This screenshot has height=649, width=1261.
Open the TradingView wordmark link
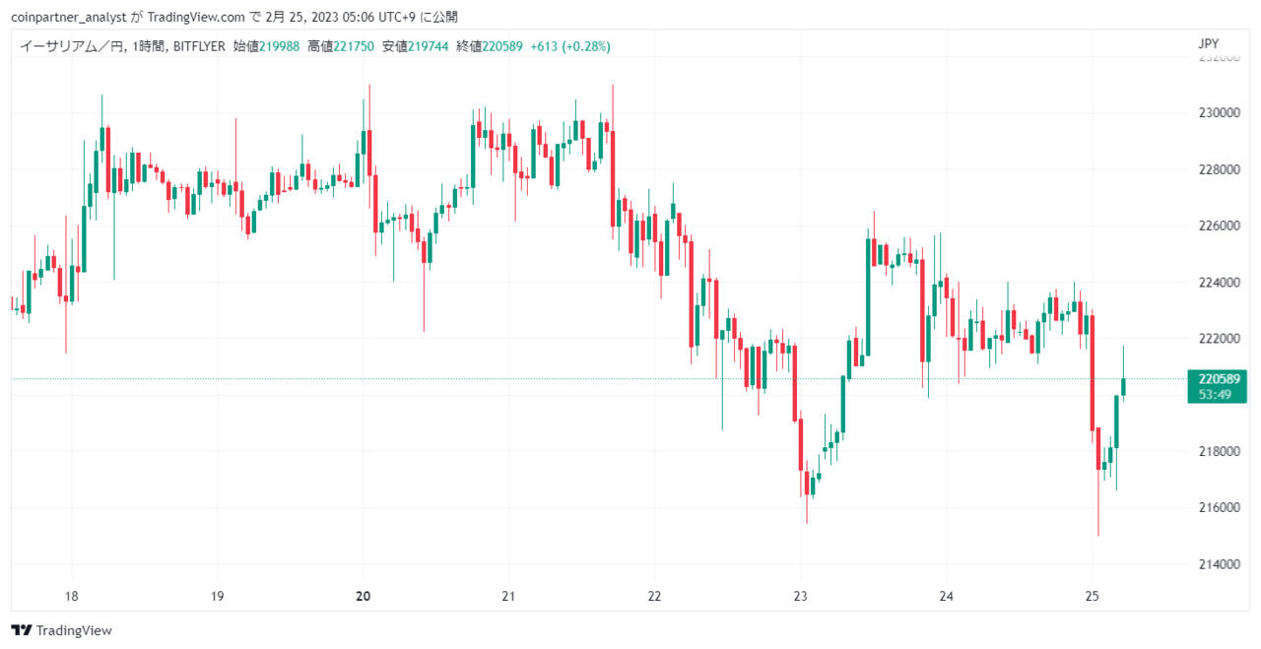coord(74,630)
